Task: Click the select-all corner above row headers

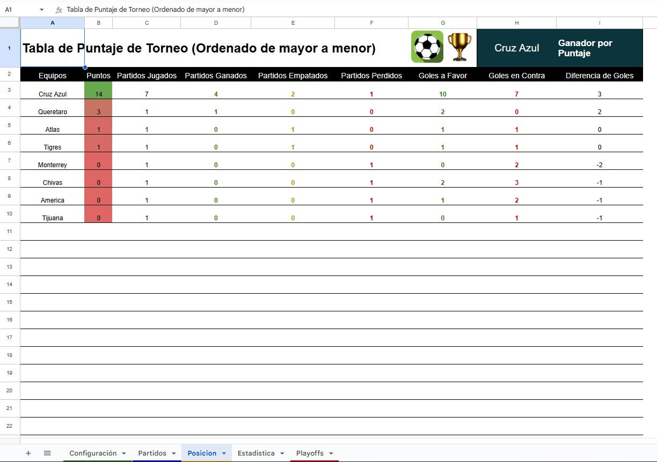Action: [x=9, y=22]
